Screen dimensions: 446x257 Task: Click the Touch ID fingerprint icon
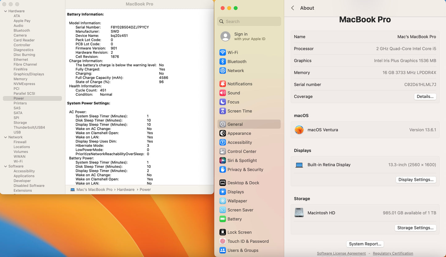pos(223,241)
